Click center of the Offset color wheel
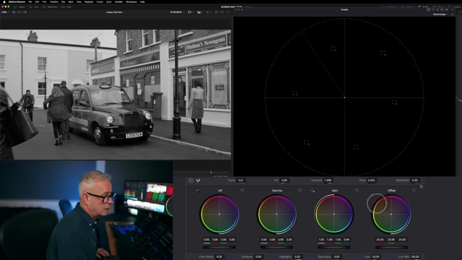Screen dimensions: 462x260 pyautogui.click(x=391, y=214)
